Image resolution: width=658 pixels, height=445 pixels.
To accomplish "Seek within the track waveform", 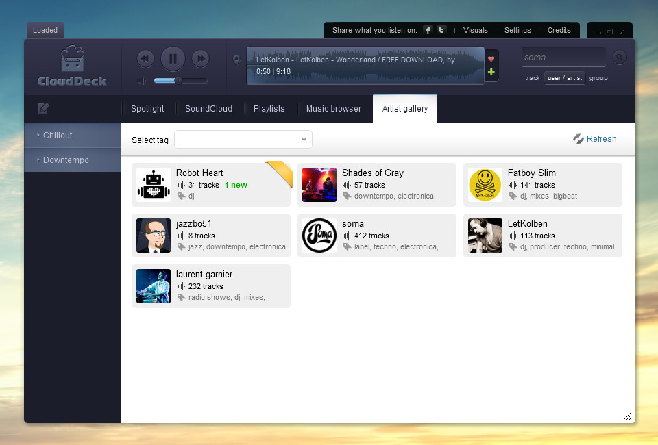I will (x=365, y=66).
